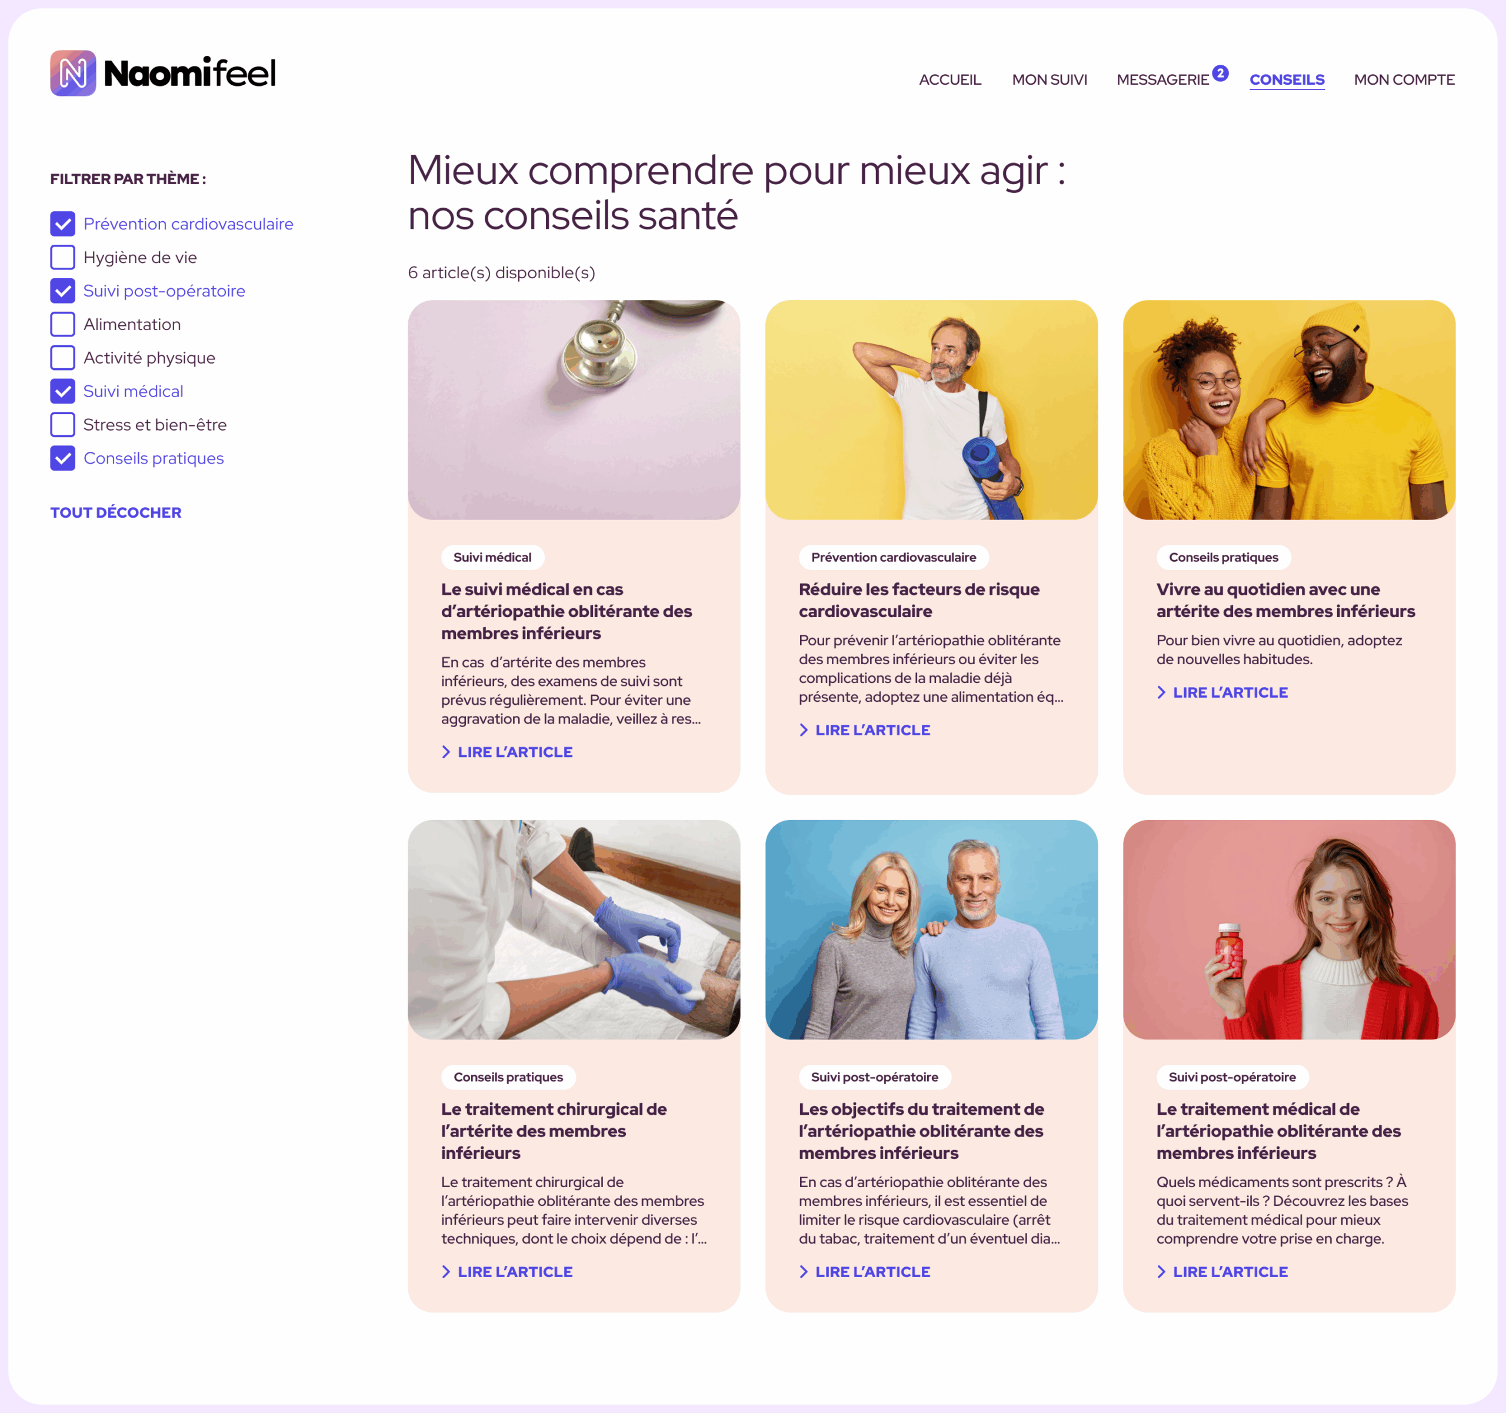Select the Suivi post-opératoire tag on the couple article
1506x1413 pixels.
click(874, 1077)
